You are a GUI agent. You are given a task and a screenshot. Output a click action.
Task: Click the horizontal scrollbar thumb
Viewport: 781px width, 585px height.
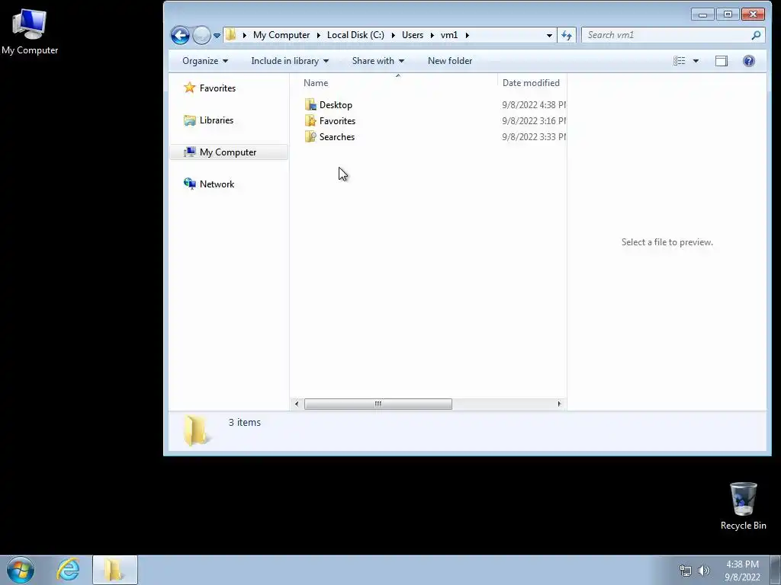pyautogui.click(x=378, y=404)
